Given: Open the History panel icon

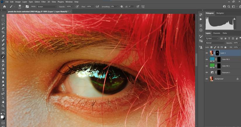Looking at the screenshot, I should [x=201, y=15].
